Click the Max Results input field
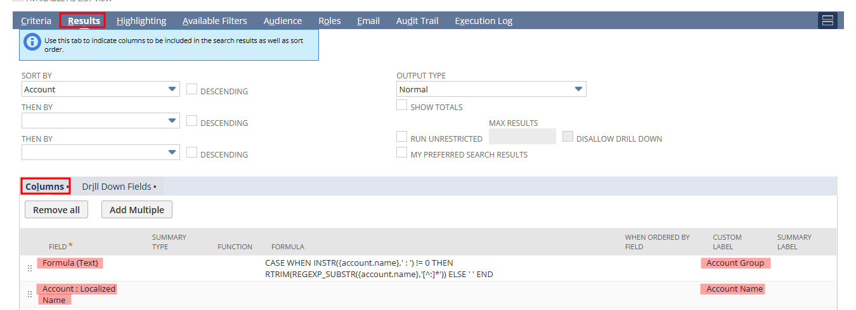The width and height of the screenshot is (856, 310). (x=522, y=137)
